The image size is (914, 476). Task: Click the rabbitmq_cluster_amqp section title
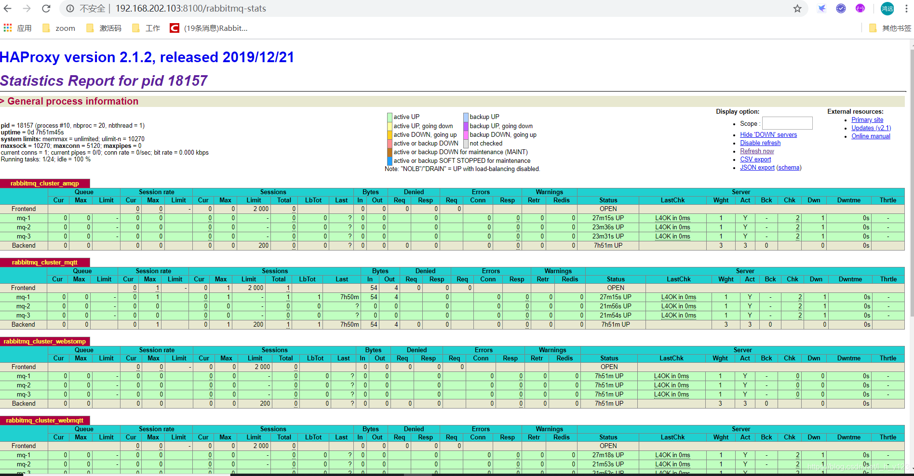[x=45, y=184]
